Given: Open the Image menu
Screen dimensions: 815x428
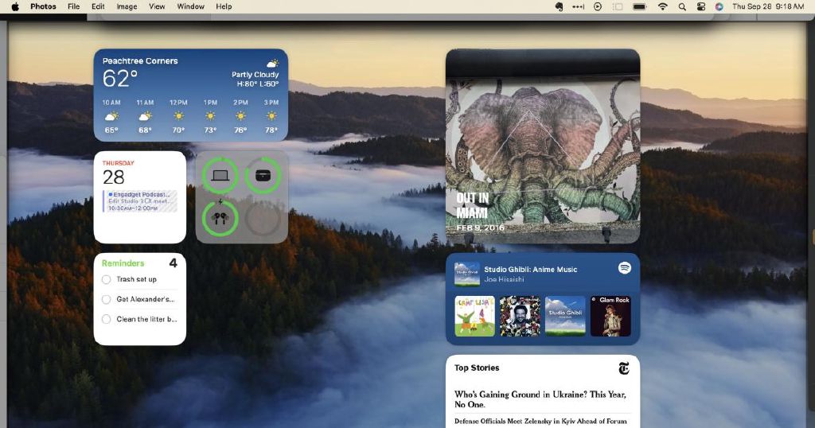Looking at the screenshot, I should [x=127, y=6].
